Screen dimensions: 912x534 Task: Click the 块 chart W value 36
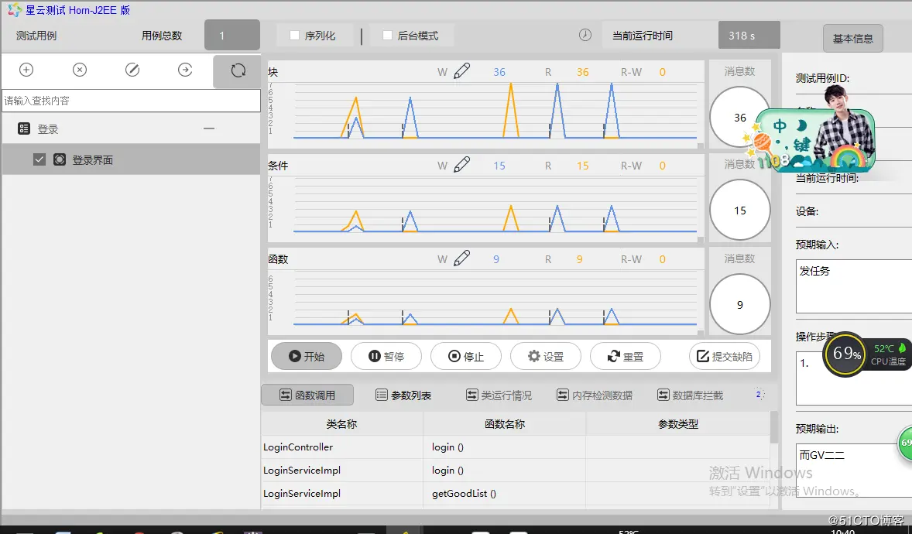499,72
